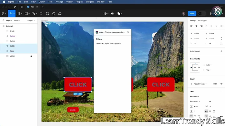Click the Boolean groups icon

coord(119,13)
